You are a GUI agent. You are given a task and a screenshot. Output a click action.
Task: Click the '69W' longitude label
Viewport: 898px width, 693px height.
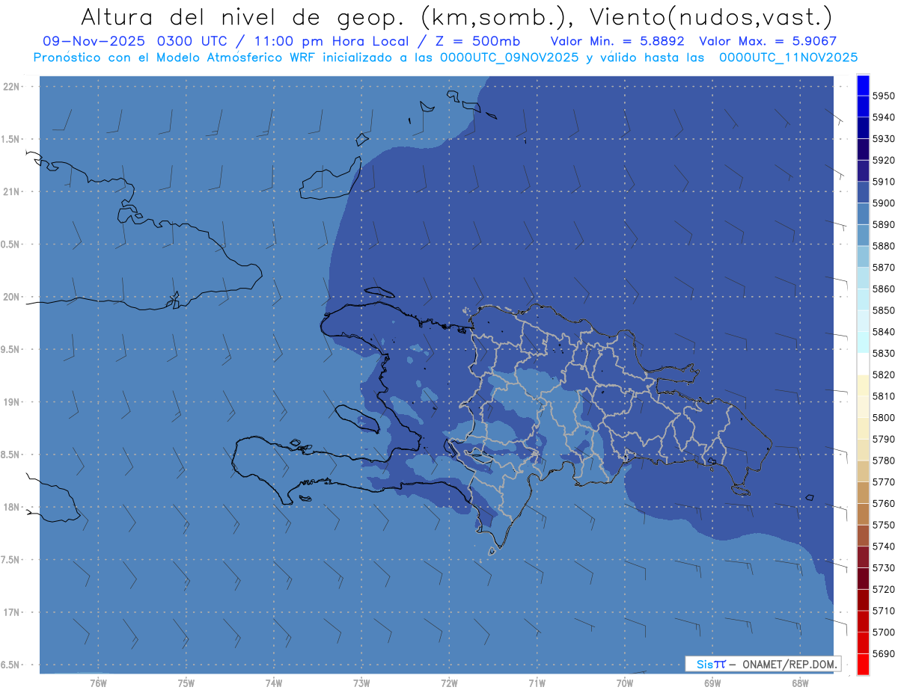coord(712,684)
